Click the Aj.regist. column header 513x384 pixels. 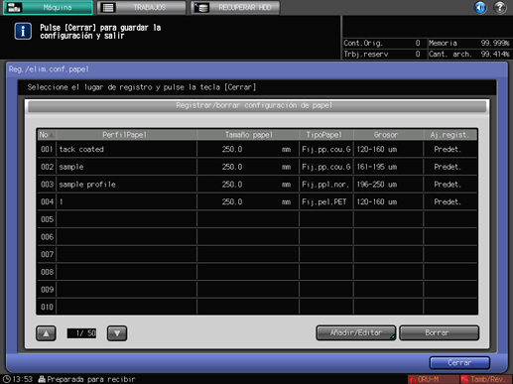click(x=450, y=135)
